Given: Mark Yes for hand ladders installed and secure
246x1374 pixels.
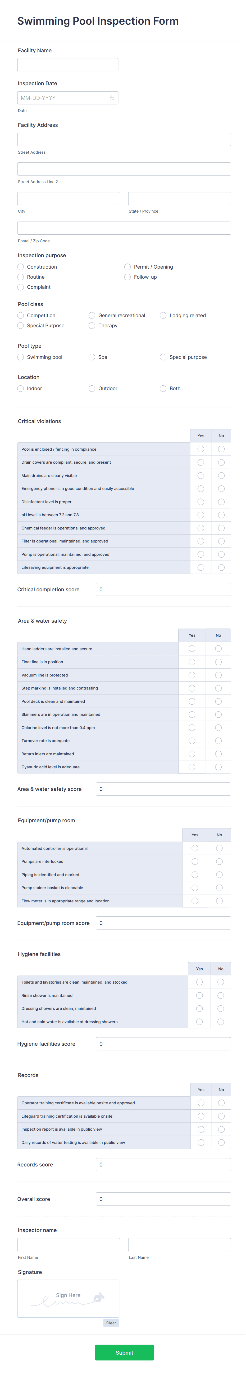Looking at the screenshot, I should pyautogui.click(x=192, y=649).
